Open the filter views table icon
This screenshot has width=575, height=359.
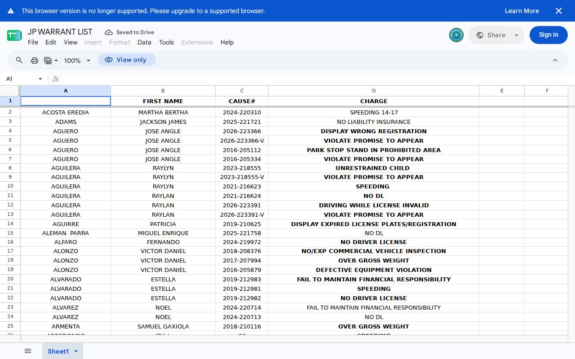[x=51, y=60]
